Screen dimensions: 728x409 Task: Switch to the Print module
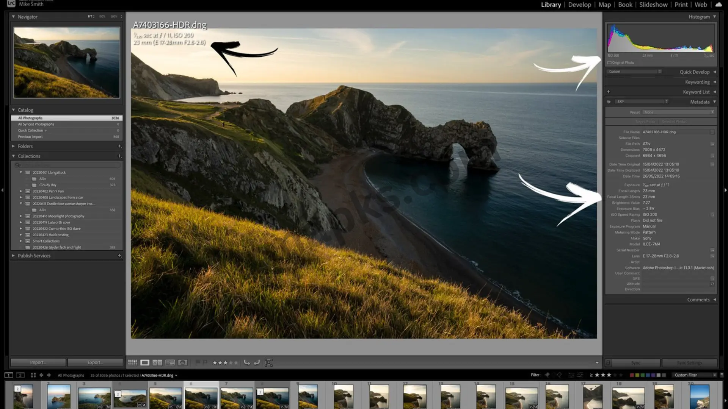coord(681,5)
